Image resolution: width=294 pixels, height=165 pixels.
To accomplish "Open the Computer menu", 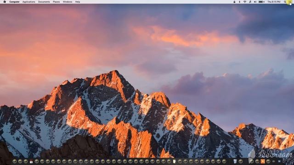I will click(14, 2).
